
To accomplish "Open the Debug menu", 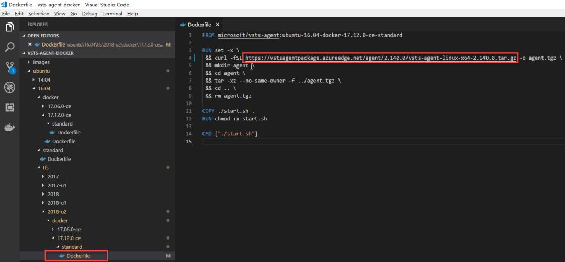I will pyautogui.click(x=90, y=13).
